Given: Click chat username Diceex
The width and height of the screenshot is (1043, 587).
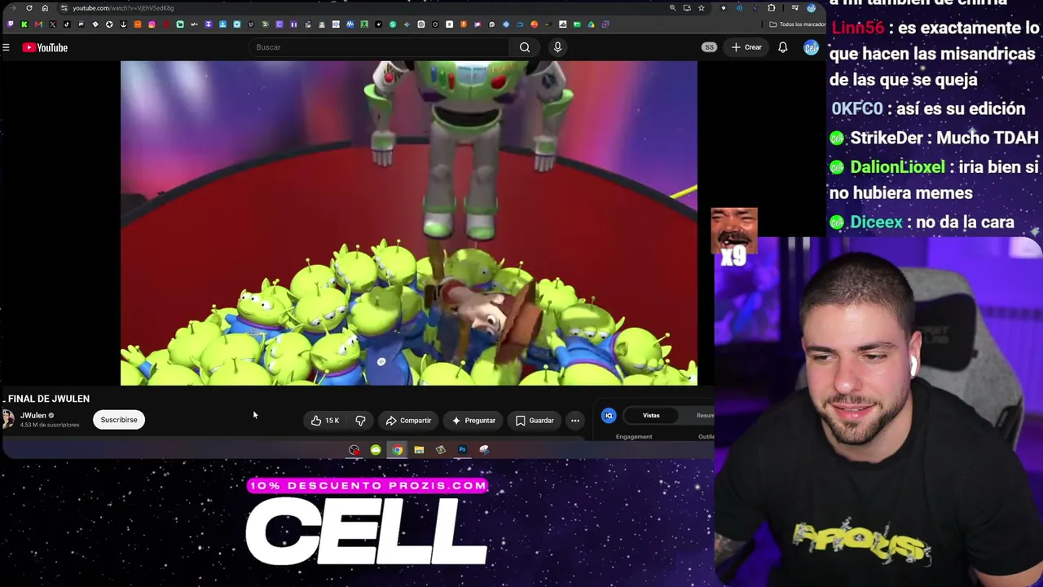Looking at the screenshot, I should click(x=876, y=222).
